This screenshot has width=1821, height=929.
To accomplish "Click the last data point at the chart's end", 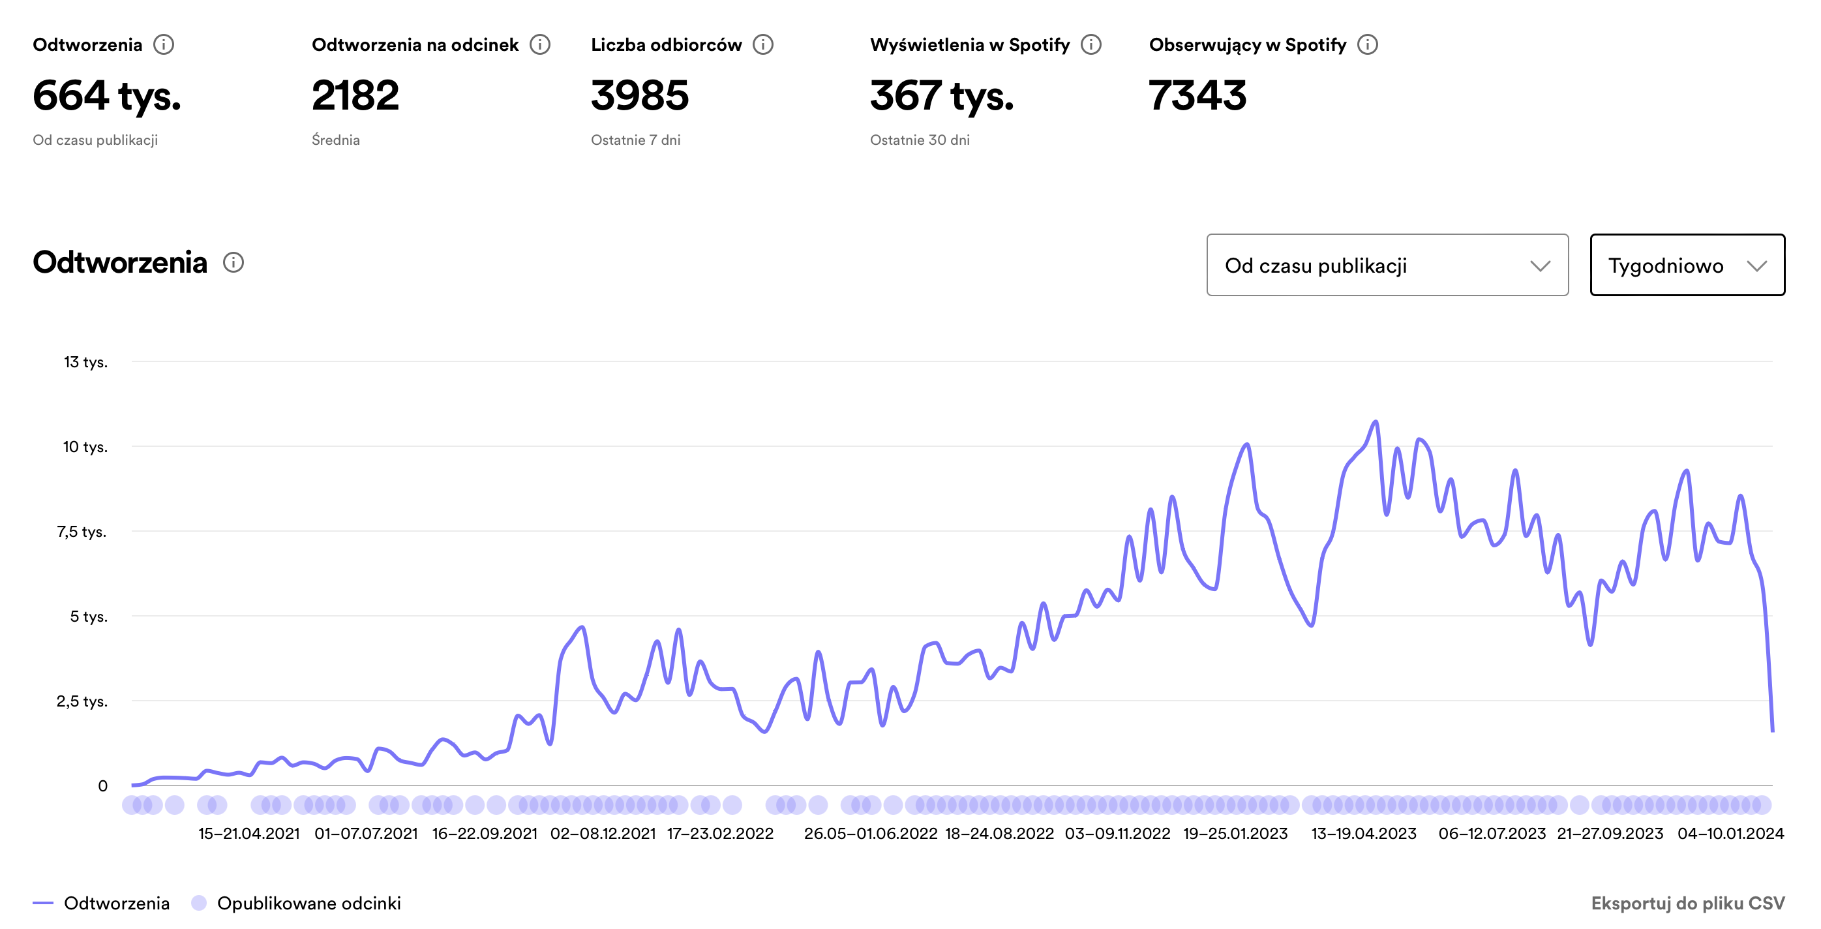I will (x=1772, y=730).
